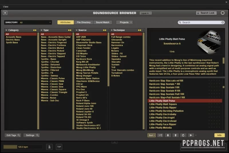Click the Little Phatty synth image

point(209,42)
